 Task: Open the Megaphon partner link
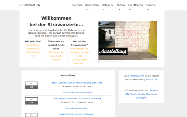[x=151, y=94]
